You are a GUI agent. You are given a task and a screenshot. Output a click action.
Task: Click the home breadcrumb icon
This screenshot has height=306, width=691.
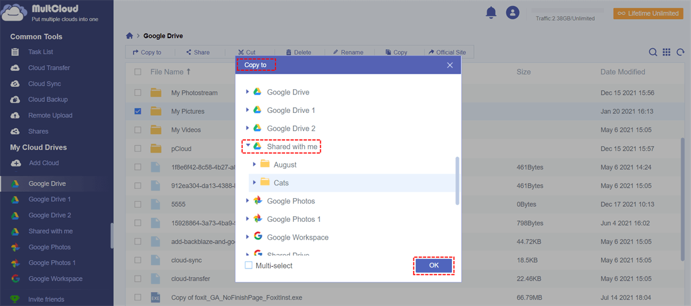click(x=130, y=36)
